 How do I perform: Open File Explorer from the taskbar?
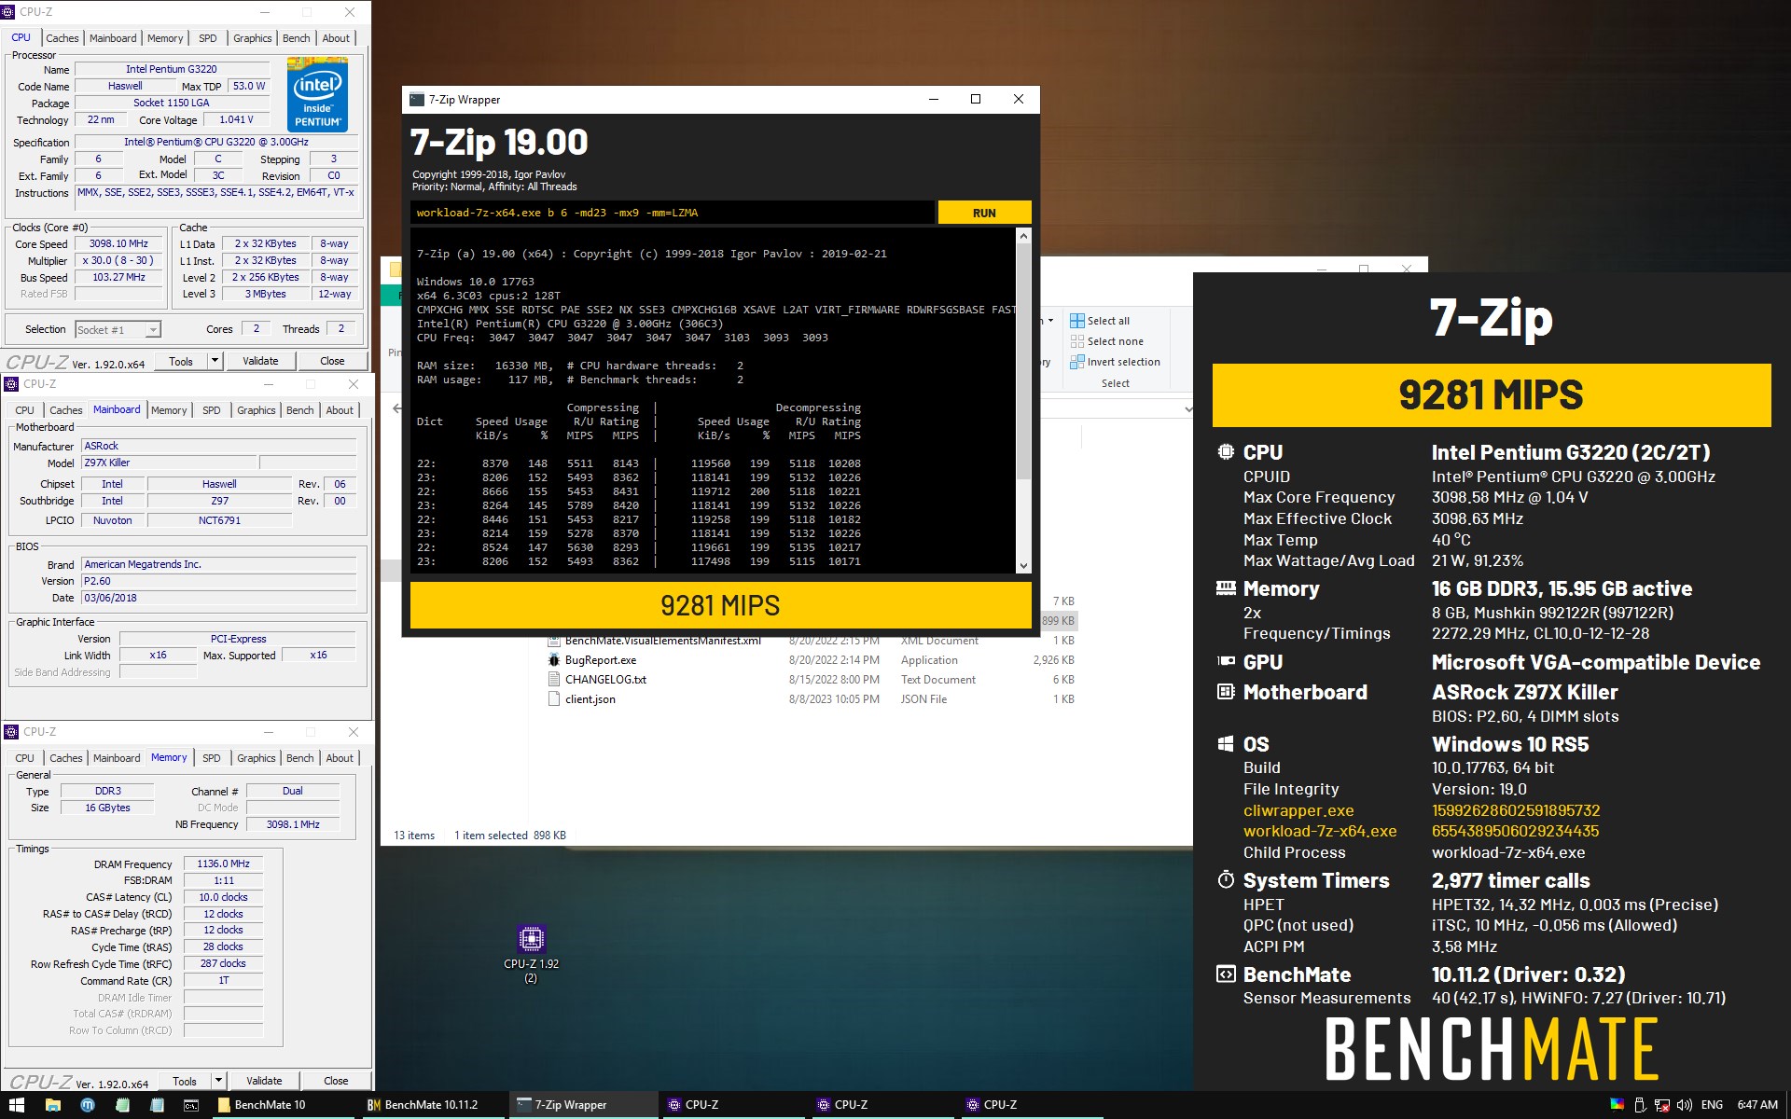point(53,1105)
